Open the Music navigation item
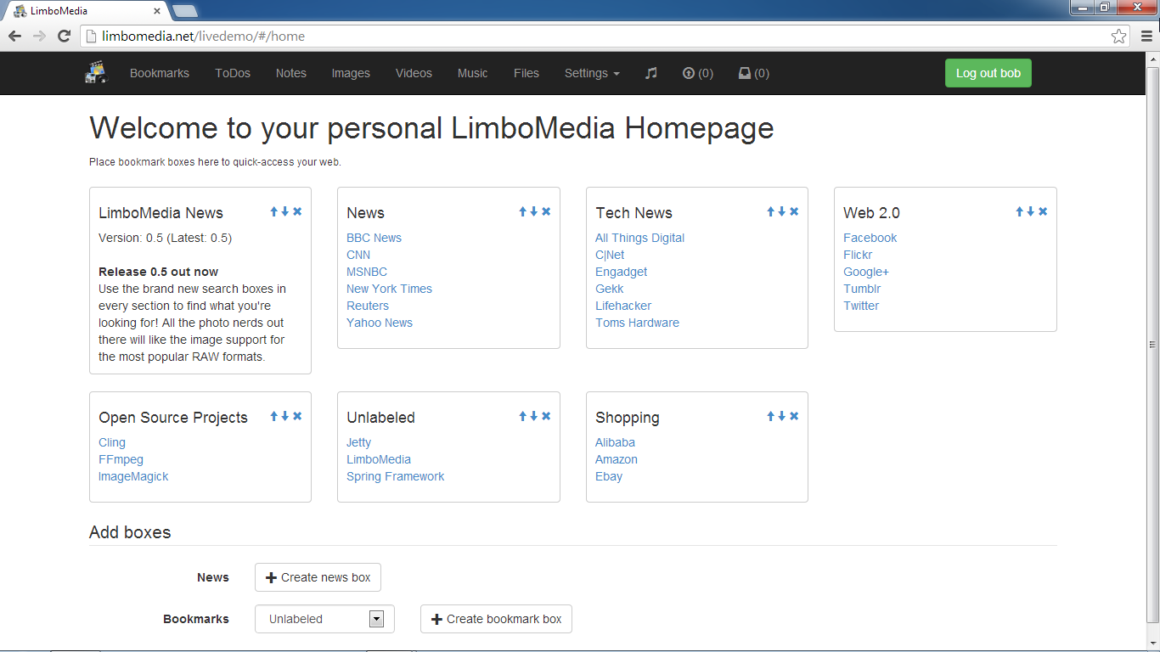The height and width of the screenshot is (652, 1160). 473,73
